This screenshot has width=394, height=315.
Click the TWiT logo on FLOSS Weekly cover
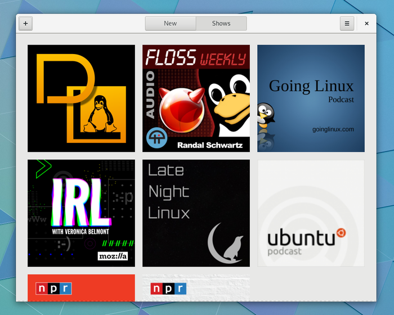157,138
